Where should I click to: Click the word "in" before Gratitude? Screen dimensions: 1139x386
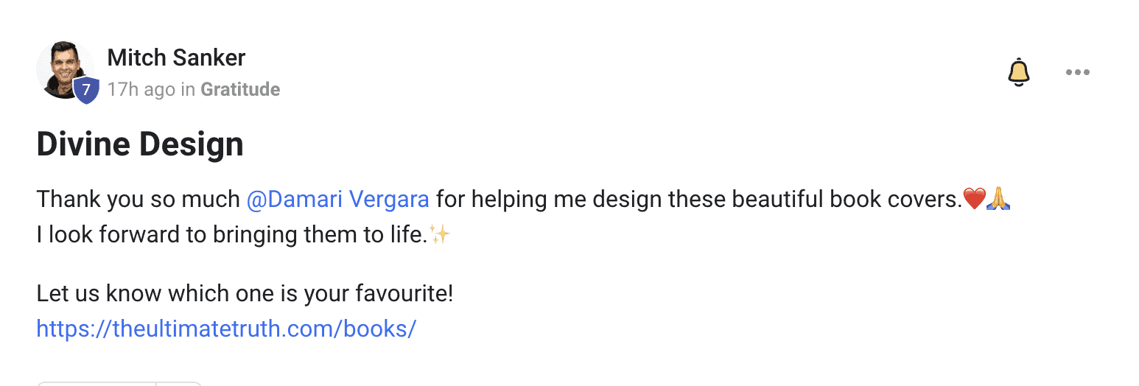tap(188, 90)
